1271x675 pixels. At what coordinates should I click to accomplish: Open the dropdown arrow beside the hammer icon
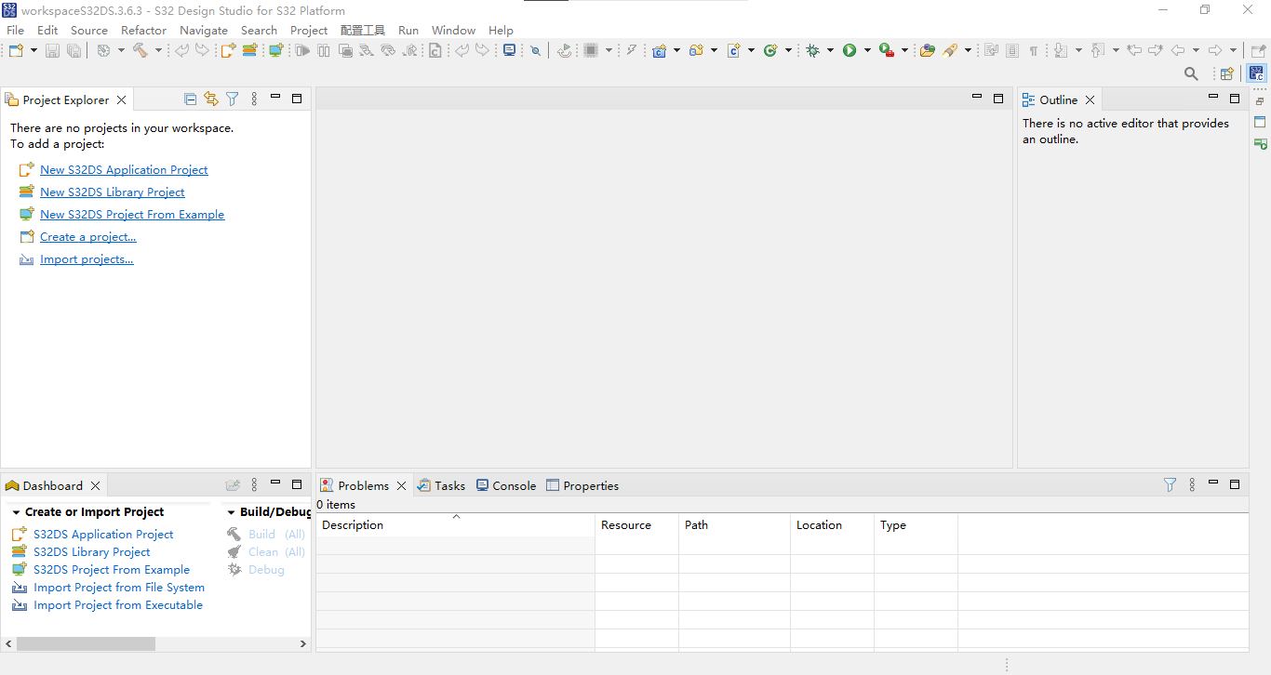158,50
